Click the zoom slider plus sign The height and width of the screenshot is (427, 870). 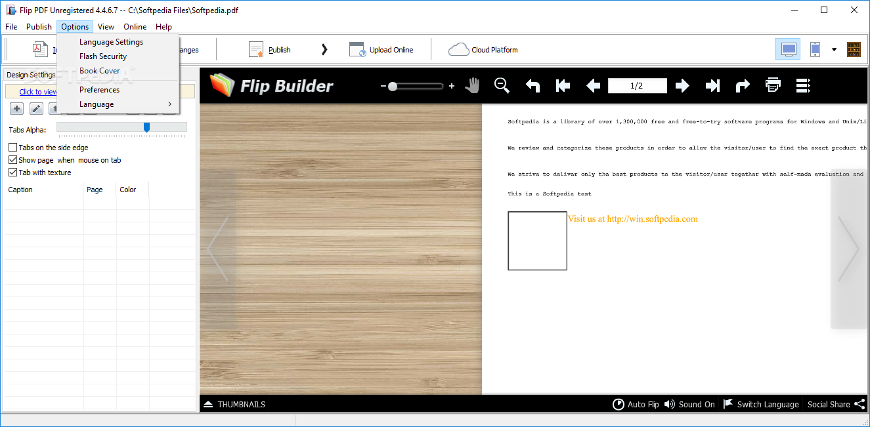click(x=452, y=86)
